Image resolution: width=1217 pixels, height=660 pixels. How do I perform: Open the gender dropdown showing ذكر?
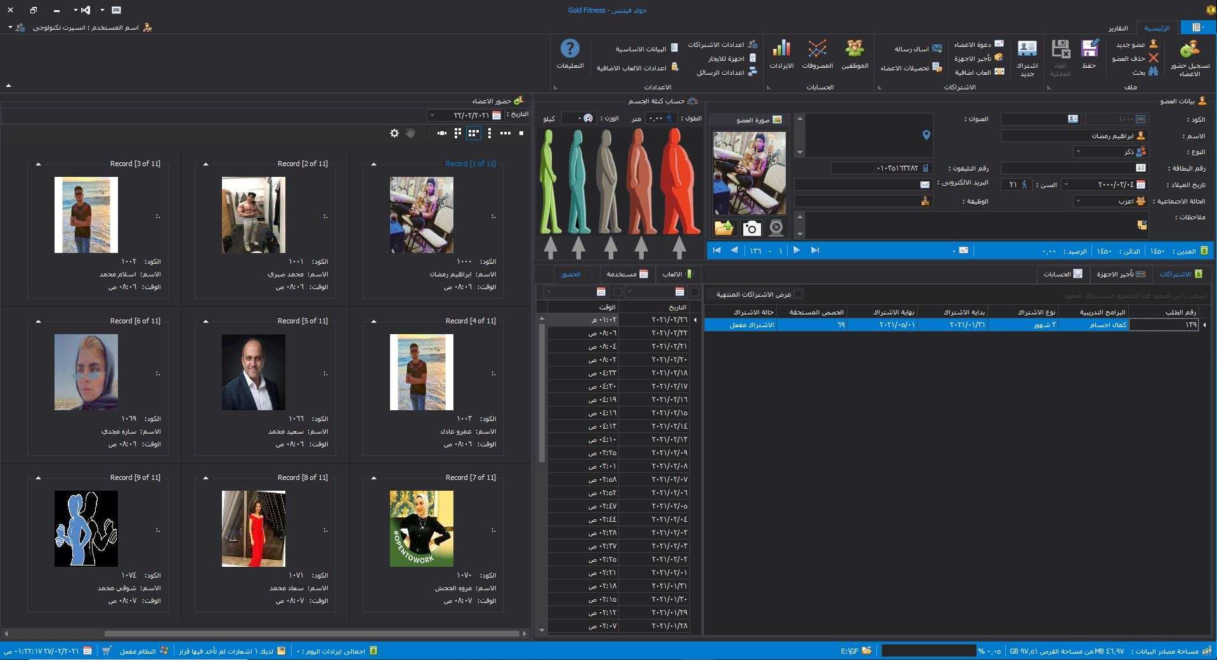pos(1078,152)
